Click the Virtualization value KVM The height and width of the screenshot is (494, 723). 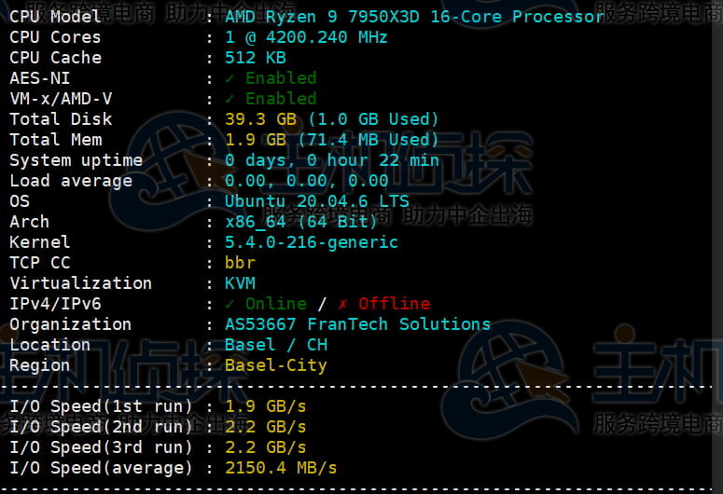click(240, 283)
